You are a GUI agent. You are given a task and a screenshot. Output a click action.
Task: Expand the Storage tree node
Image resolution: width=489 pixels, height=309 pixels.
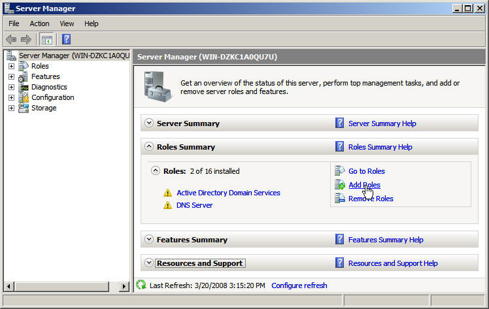coord(11,108)
